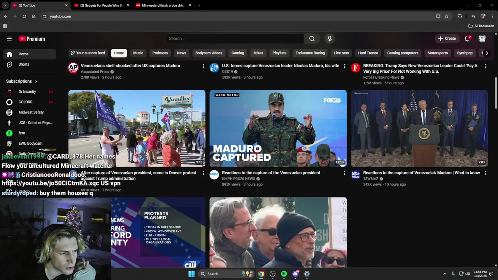This screenshot has width=498, height=280.
Task: Open Midwest Safety subscription
Action: [x=30, y=112]
